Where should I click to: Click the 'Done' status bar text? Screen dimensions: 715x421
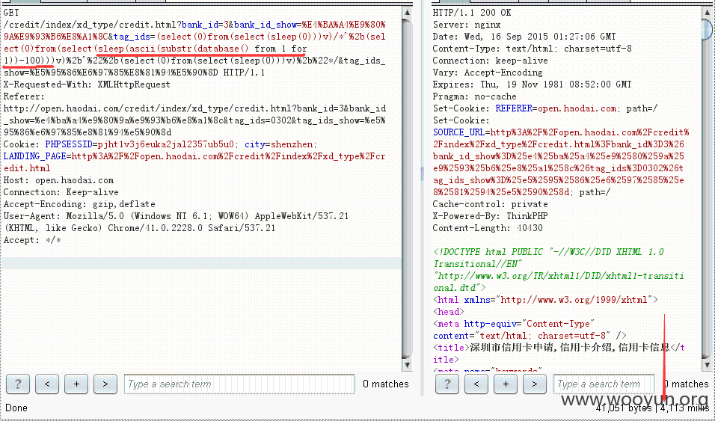16,408
